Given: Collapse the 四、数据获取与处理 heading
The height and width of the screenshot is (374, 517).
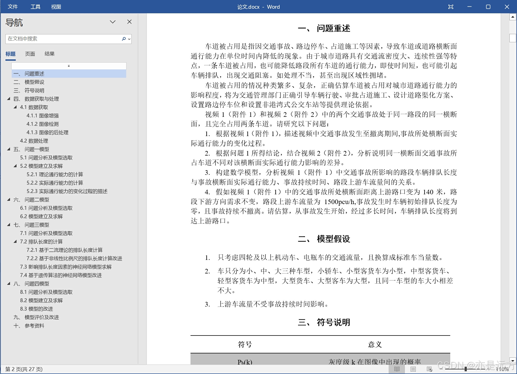Looking at the screenshot, I should point(9,99).
